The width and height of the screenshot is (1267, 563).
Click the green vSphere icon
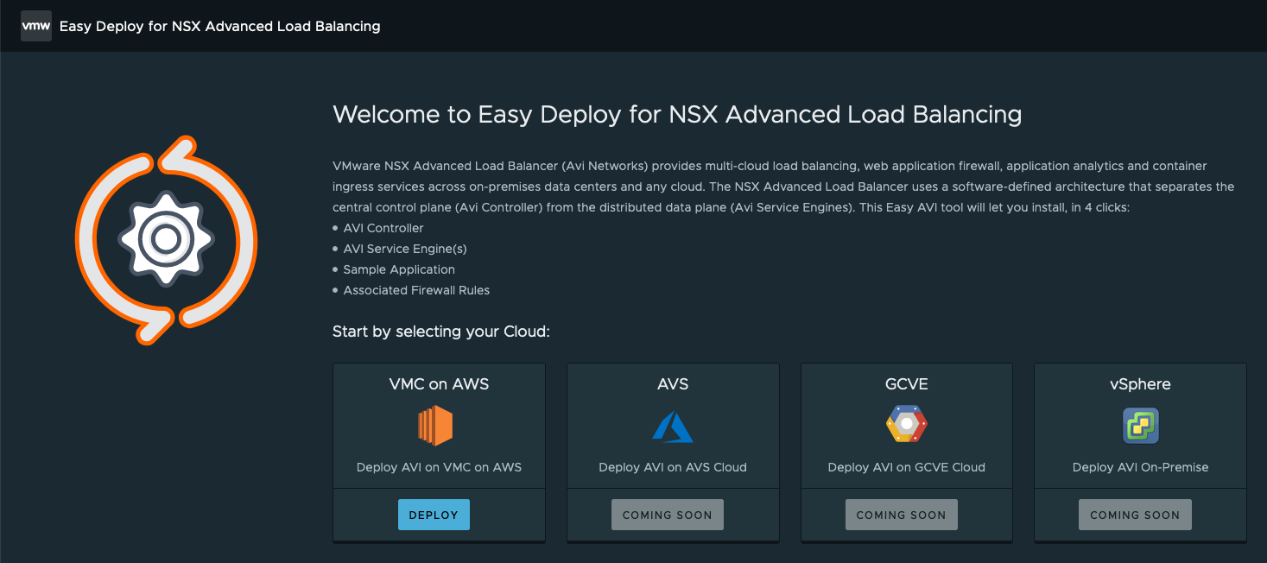(x=1140, y=426)
